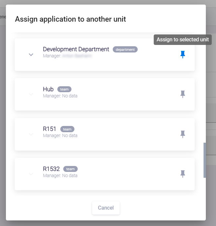
Task: Select the Development Department unit name
Action: 76,49
